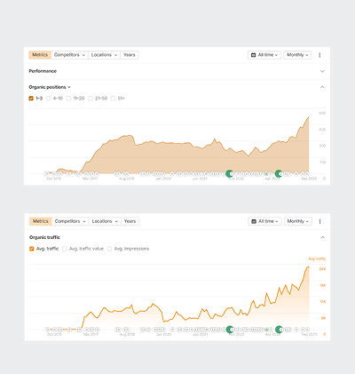The width and height of the screenshot is (355, 374).
Task: Enable the Avg. impressions checkbox
Action: pos(109,249)
